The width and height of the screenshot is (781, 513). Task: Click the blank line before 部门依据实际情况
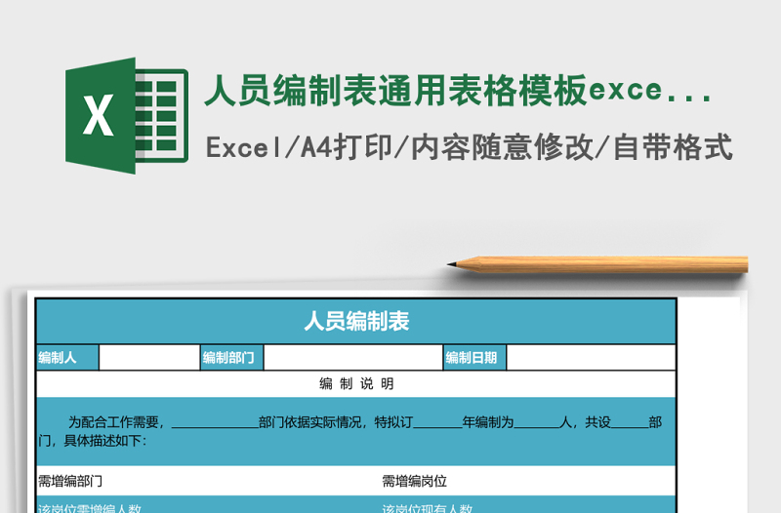click(214, 423)
